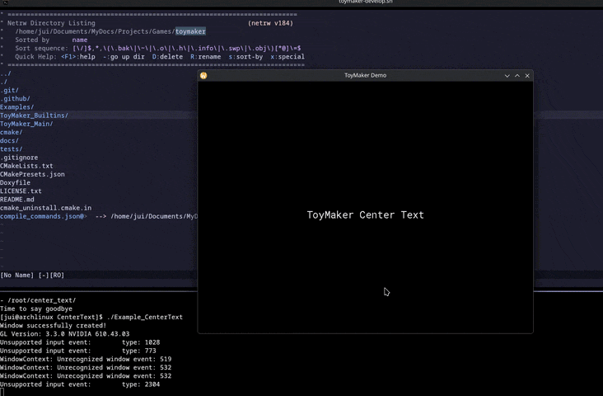Click the ToyMaker Center Text label
Viewport: 603px width, 396px height.
[365, 215]
